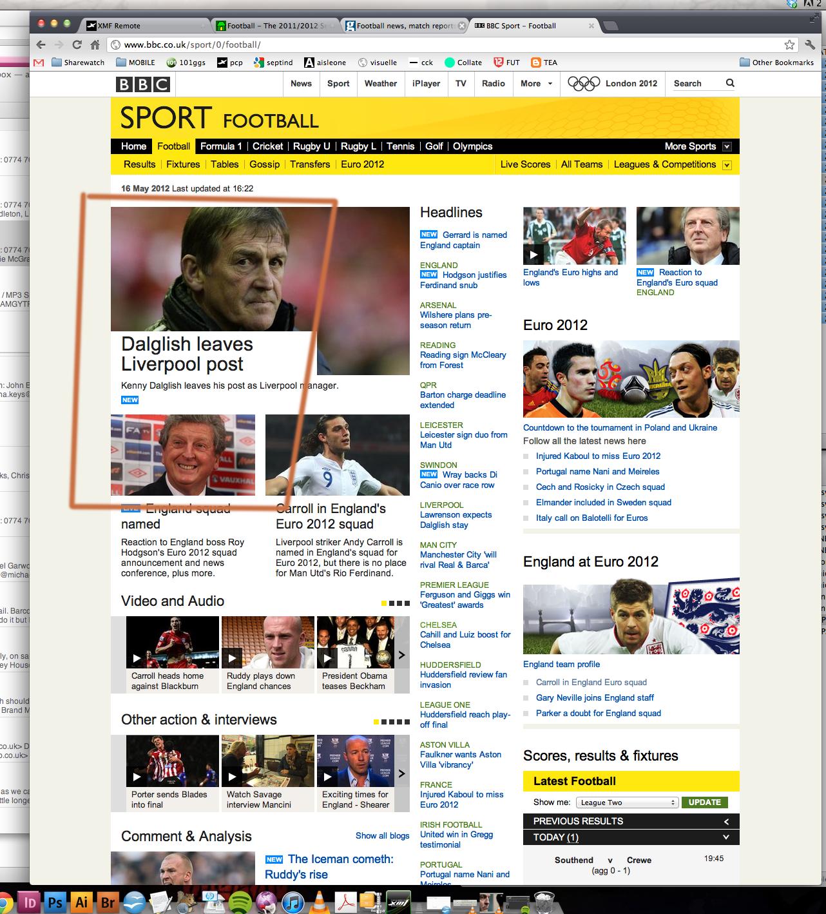The image size is (826, 914).
Task: Launch Photoshop from the dock
Action: click(55, 902)
